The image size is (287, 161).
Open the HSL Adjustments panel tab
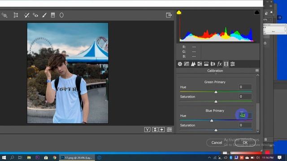(200, 64)
